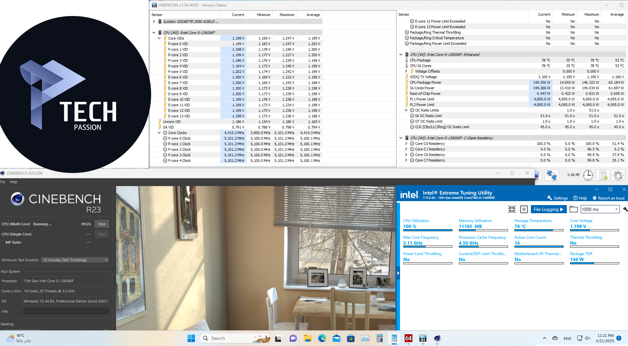628x346 pixels.
Task: Expand the System GIGABYTE Z690 AORUS node
Action: coord(154,22)
